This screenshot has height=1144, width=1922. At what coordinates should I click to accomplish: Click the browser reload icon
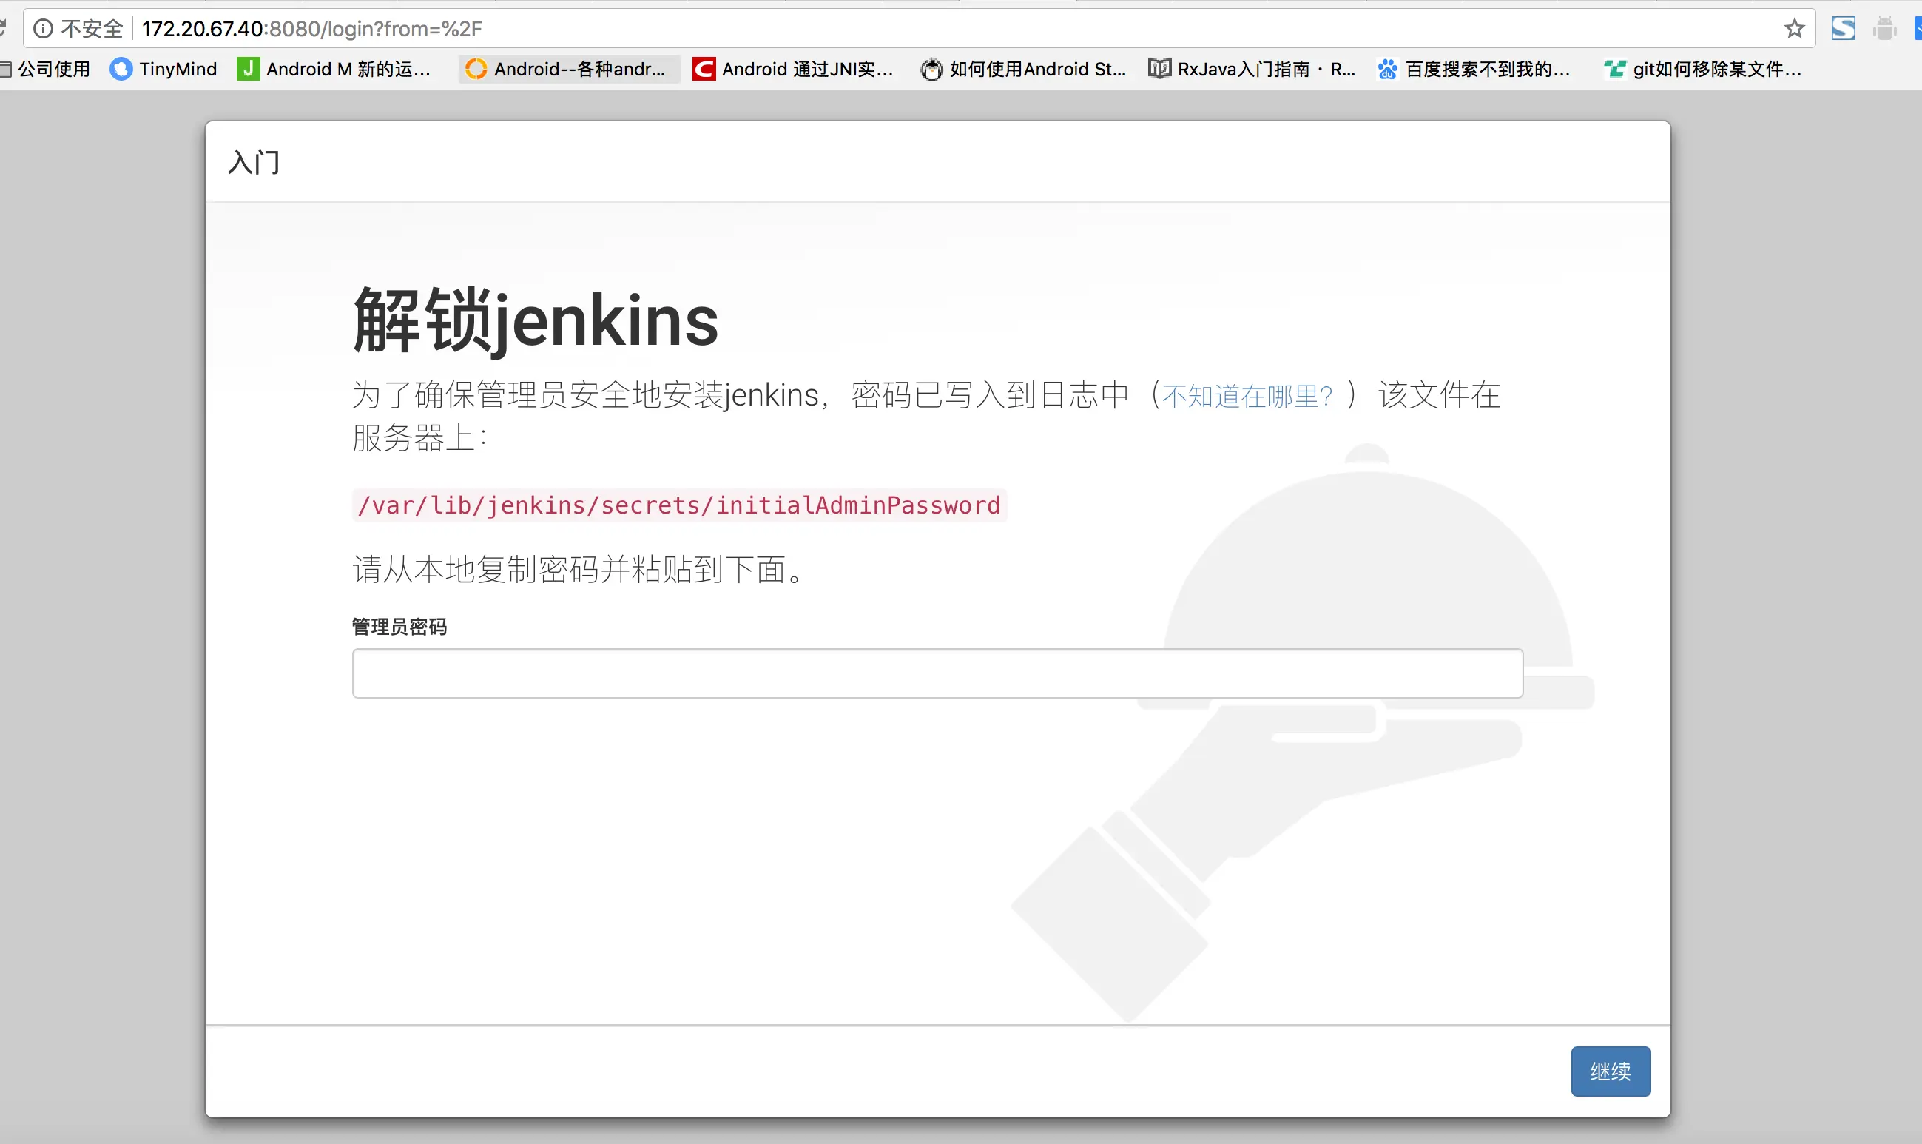(x=3, y=30)
